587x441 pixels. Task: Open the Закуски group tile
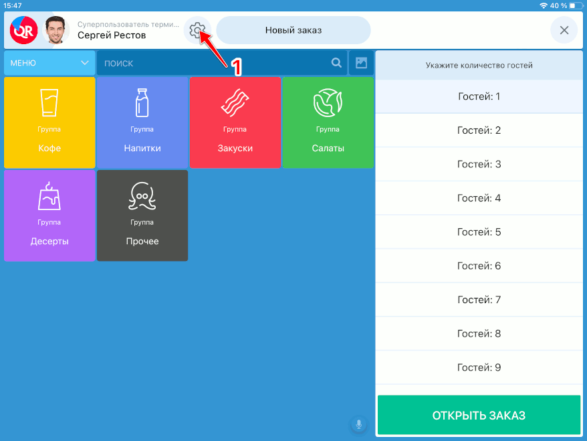click(235, 122)
